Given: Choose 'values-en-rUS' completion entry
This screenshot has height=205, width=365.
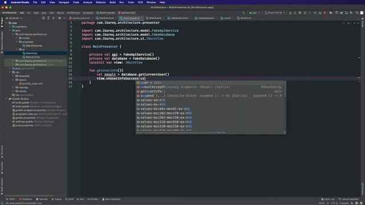Looking at the screenshot, I should (210, 100).
